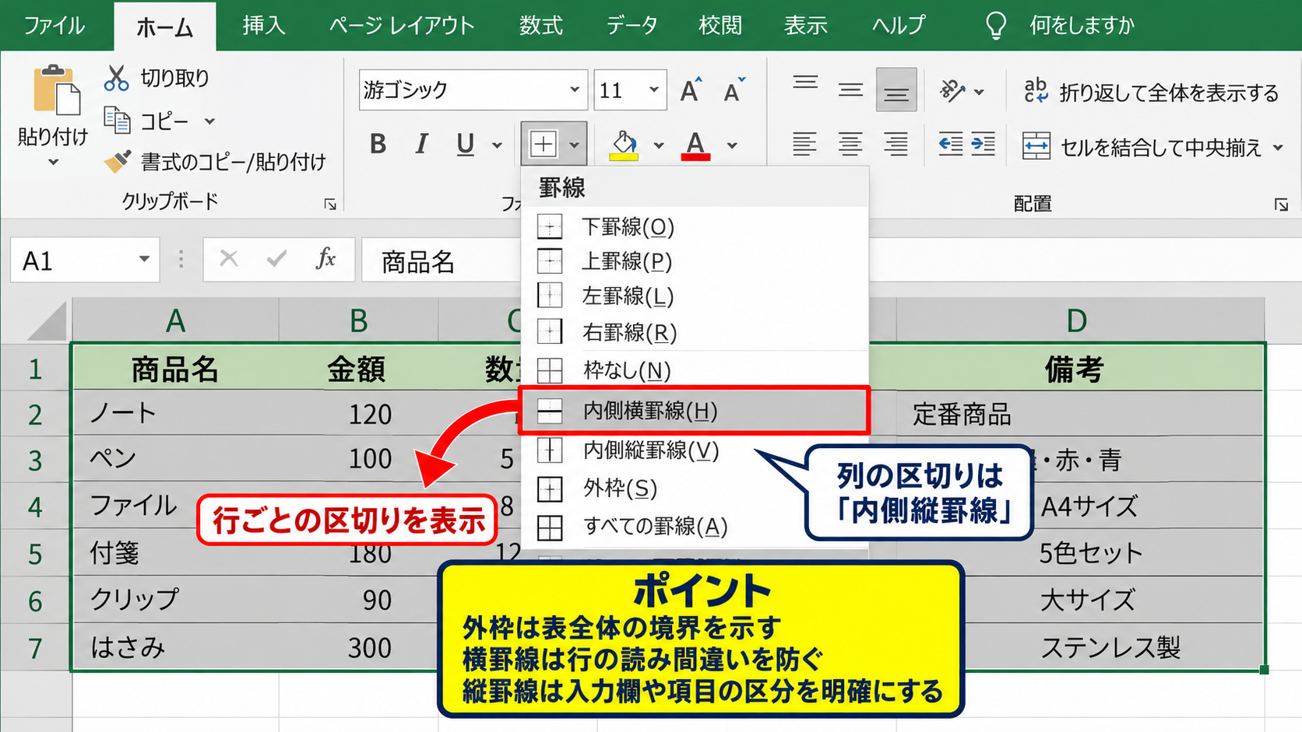1302x732 pixels.
Task: Open the 挿入 ribbon tab
Action: [264, 26]
